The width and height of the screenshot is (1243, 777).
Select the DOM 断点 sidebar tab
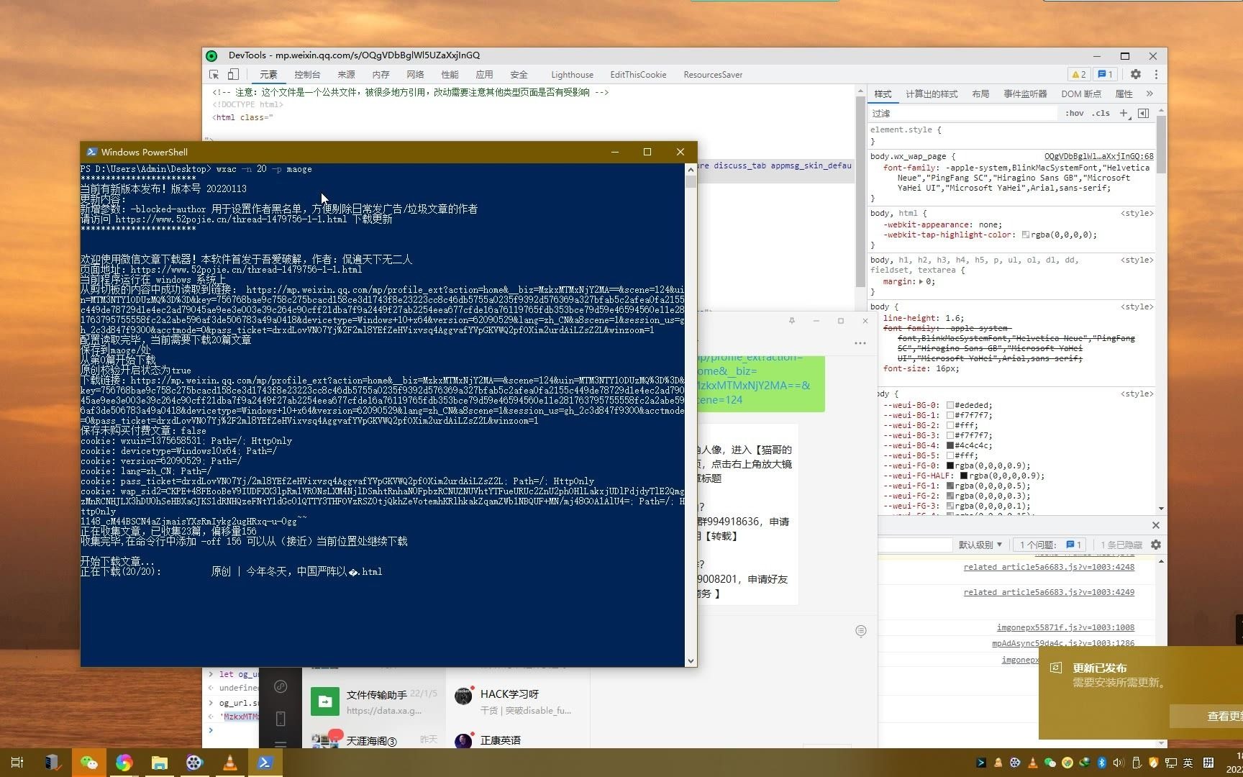[1081, 94]
